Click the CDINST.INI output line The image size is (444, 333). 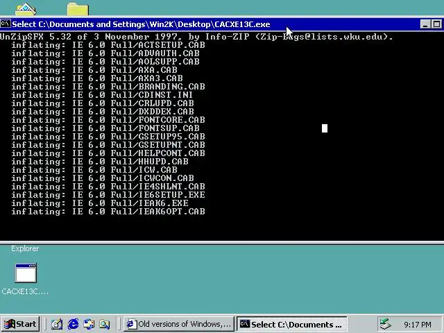click(102, 95)
